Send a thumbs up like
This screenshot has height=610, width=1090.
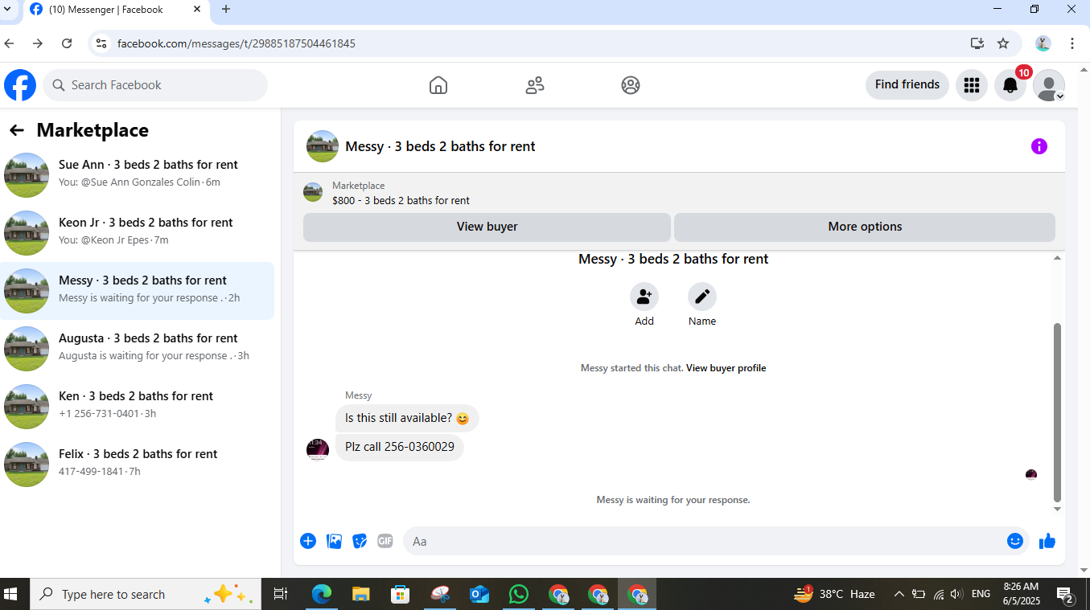tap(1047, 541)
